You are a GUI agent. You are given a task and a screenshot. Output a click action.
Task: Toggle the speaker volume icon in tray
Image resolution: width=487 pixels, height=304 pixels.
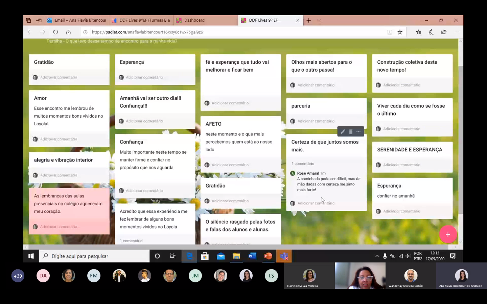click(x=408, y=256)
